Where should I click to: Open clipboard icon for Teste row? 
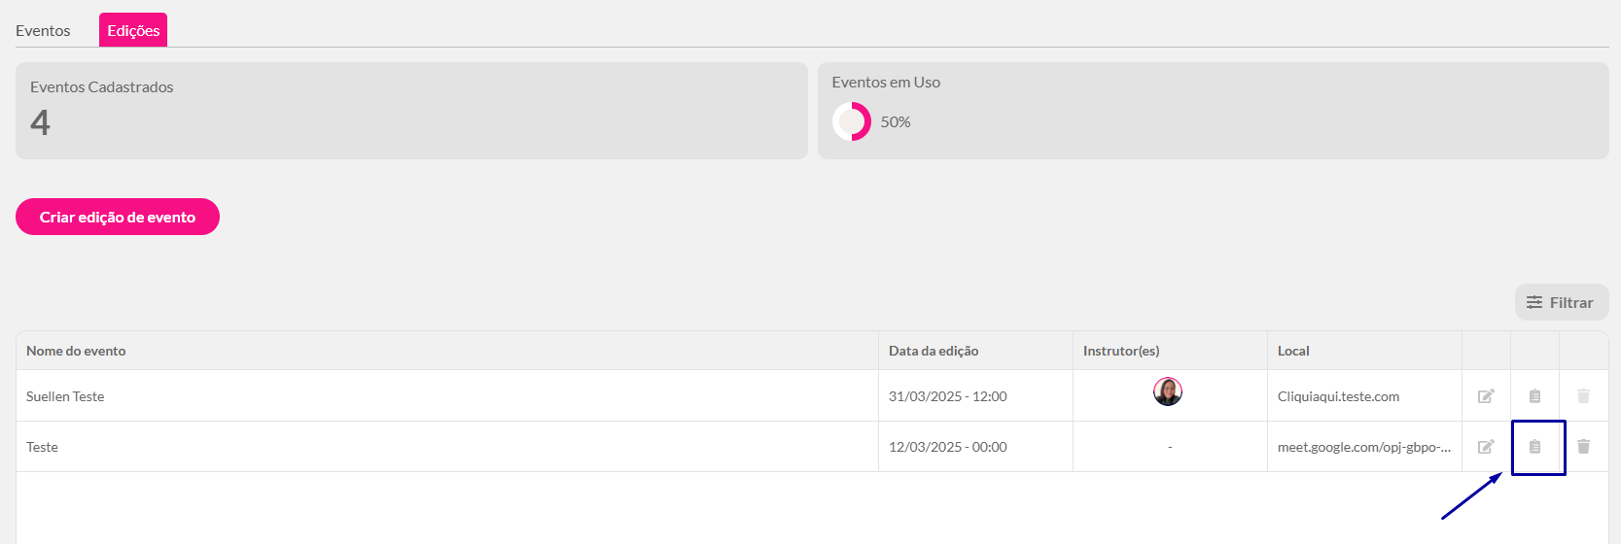[1534, 447]
